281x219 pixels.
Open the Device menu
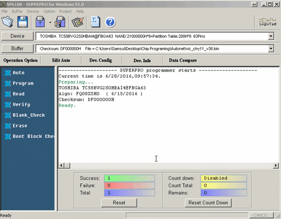point(33,11)
